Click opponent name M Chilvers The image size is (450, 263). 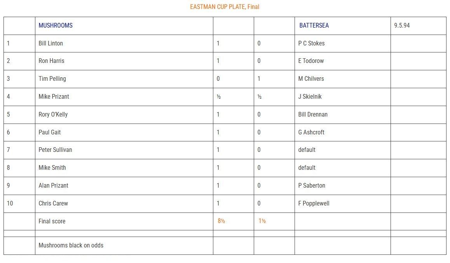[311, 78]
